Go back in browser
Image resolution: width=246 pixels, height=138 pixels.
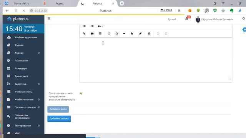tap(7, 11)
